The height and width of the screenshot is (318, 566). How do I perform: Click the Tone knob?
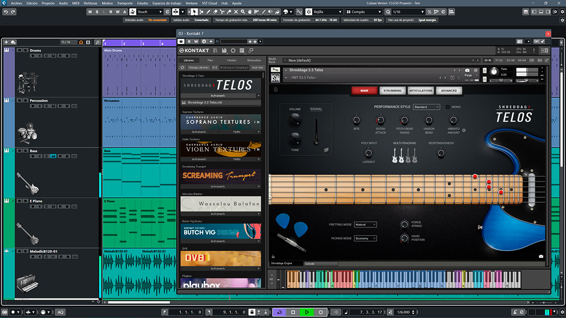295,139
